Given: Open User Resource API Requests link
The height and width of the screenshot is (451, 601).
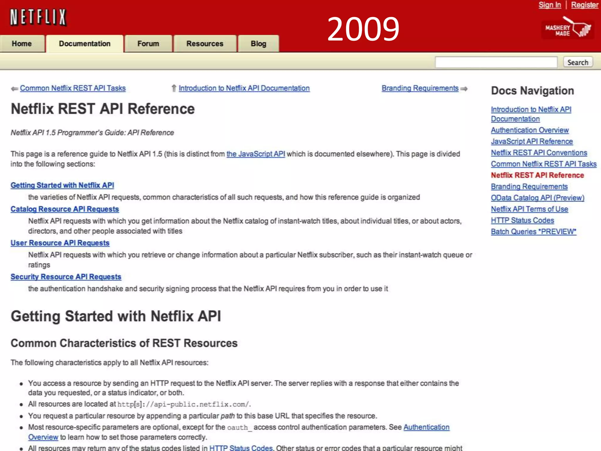Looking at the screenshot, I should pyautogui.click(x=60, y=243).
